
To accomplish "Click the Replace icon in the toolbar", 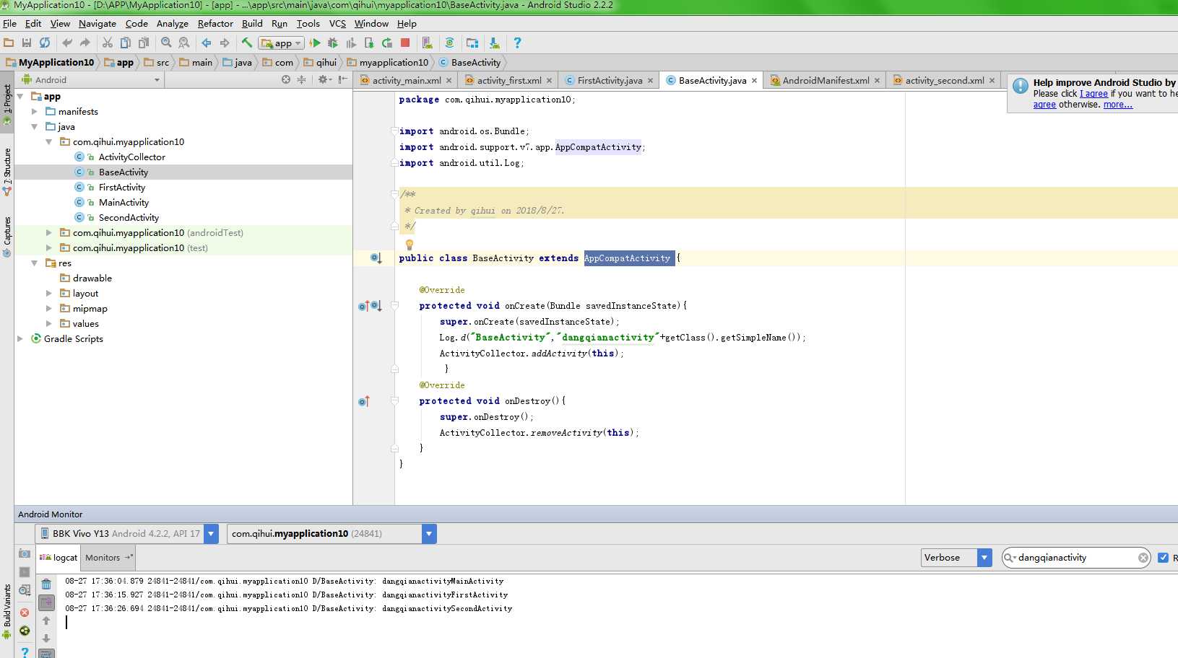I will pos(184,43).
